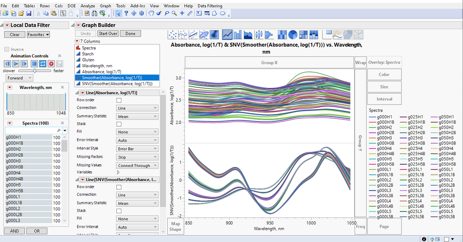Screen dimensions: 463x242
Task: Click the Contour element icon
Action: pos(215,35)
